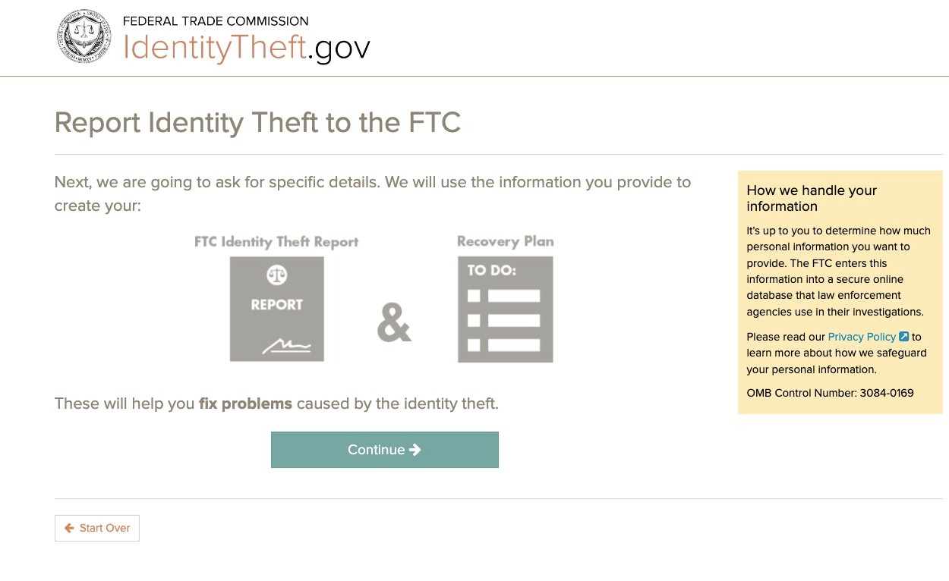Click the scales emblem on the report graphic

pyautogui.click(x=276, y=275)
